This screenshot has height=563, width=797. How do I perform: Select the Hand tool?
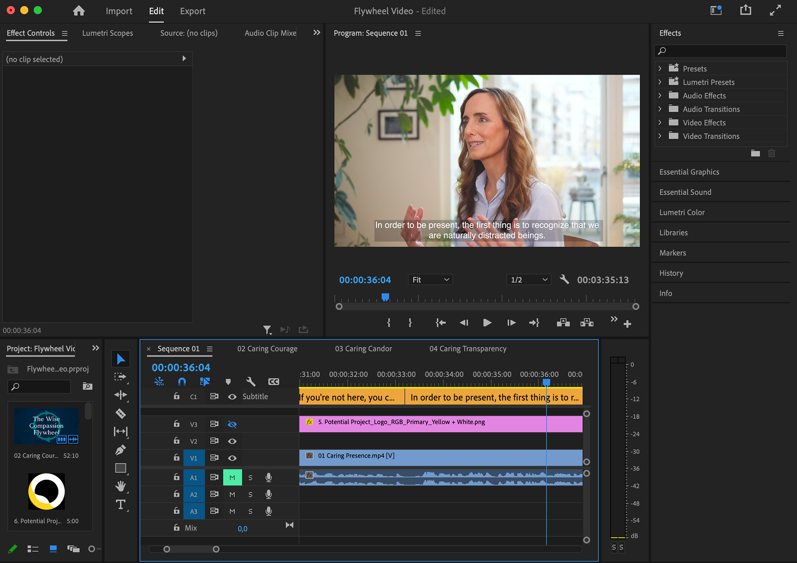120,486
